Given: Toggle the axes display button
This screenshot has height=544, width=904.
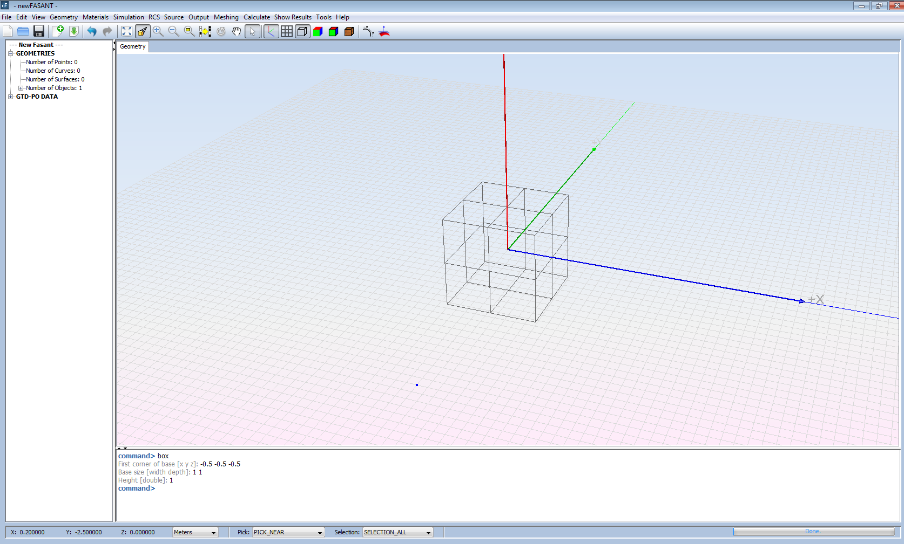Looking at the screenshot, I should point(271,31).
